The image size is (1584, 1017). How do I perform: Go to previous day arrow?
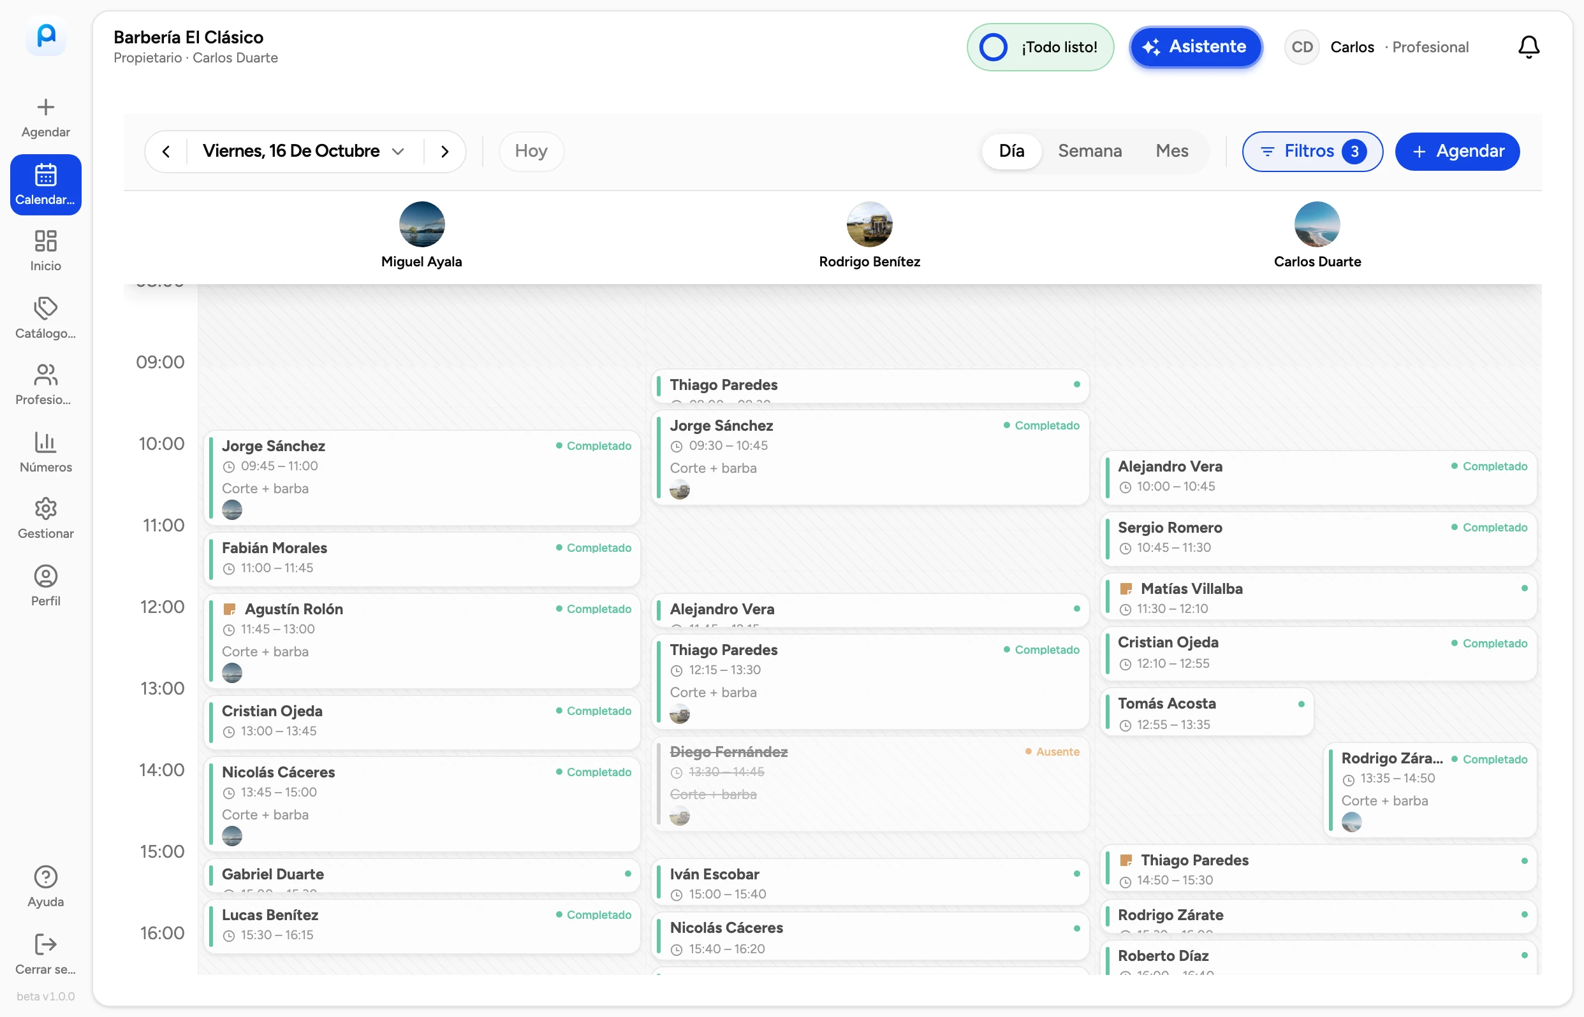pyautogui.click(x=166, y=151)
